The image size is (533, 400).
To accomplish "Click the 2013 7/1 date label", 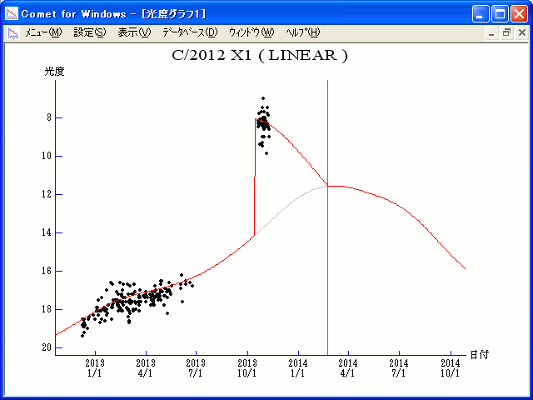I will 196,368.
